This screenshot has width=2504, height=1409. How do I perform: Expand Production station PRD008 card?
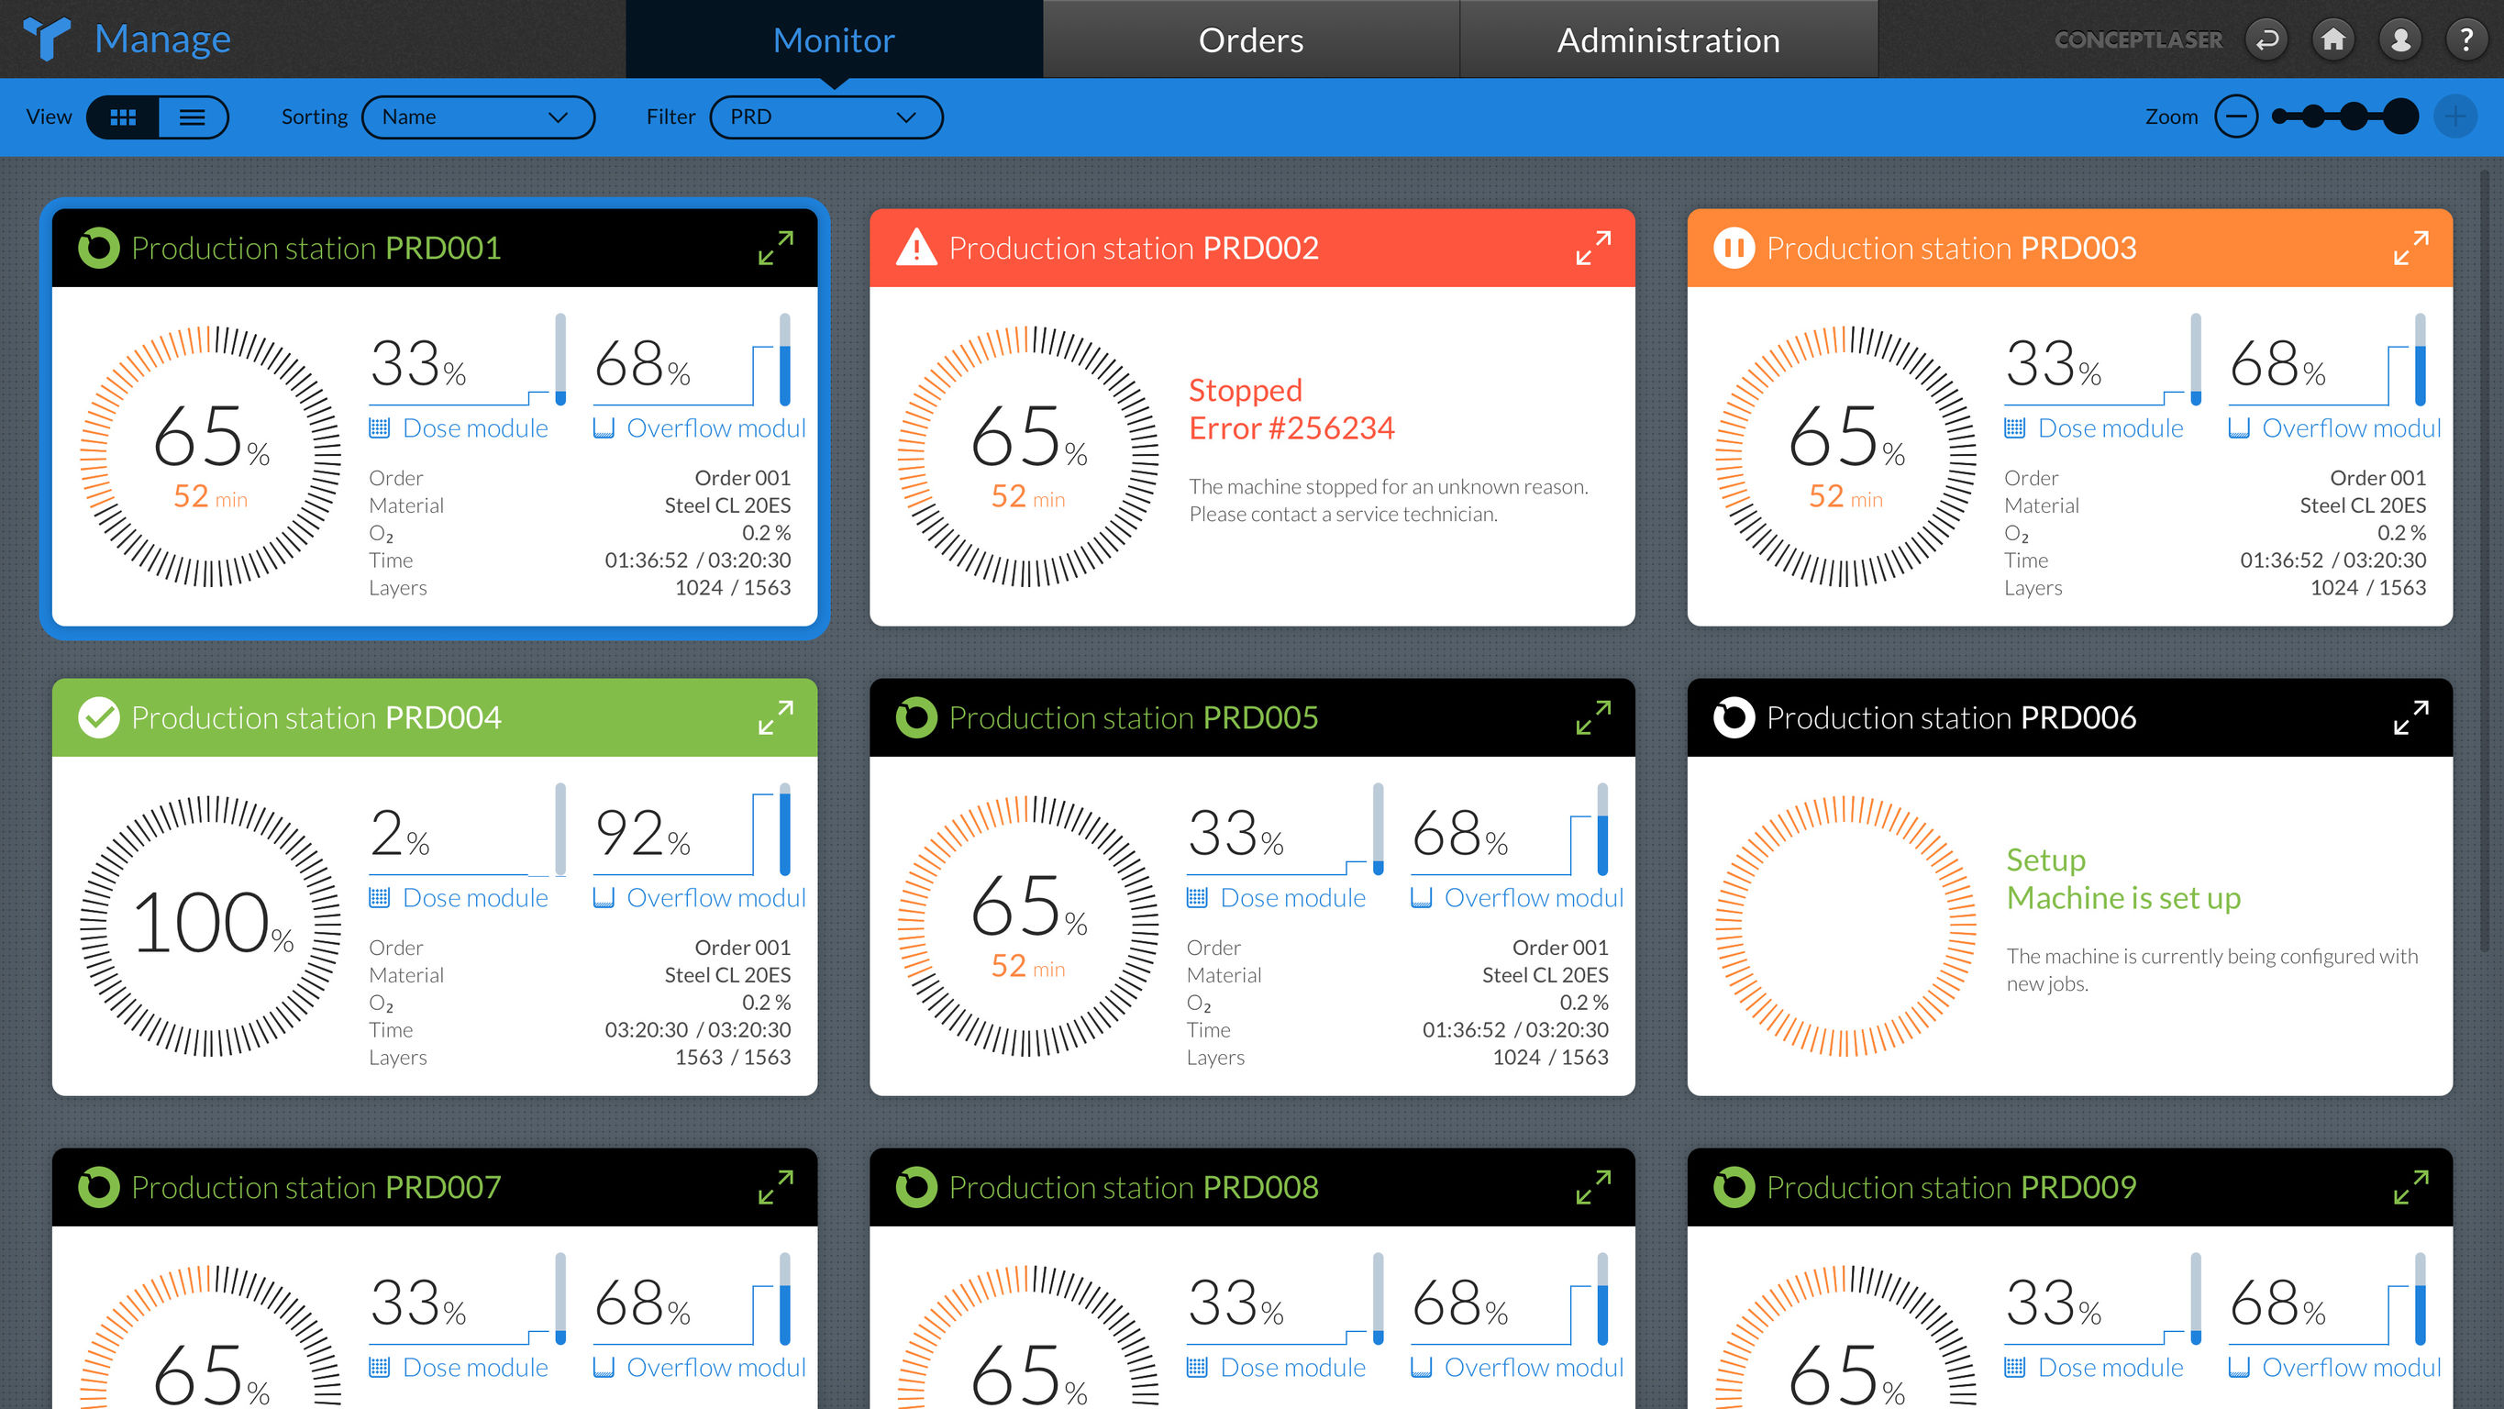[1593, 1187]
